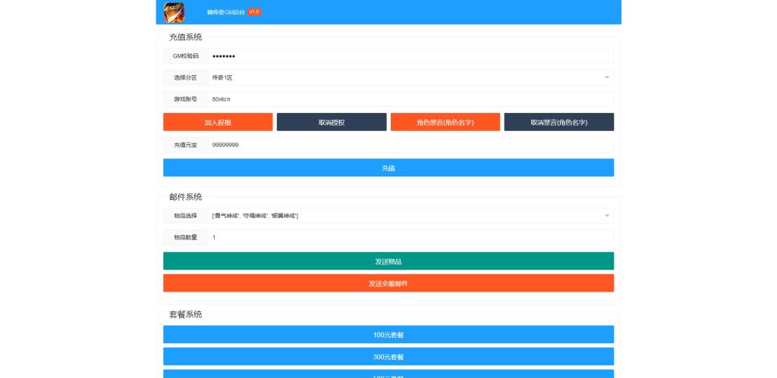
Task: Focus the 游戏账号 input field
Action: (411, 99)
